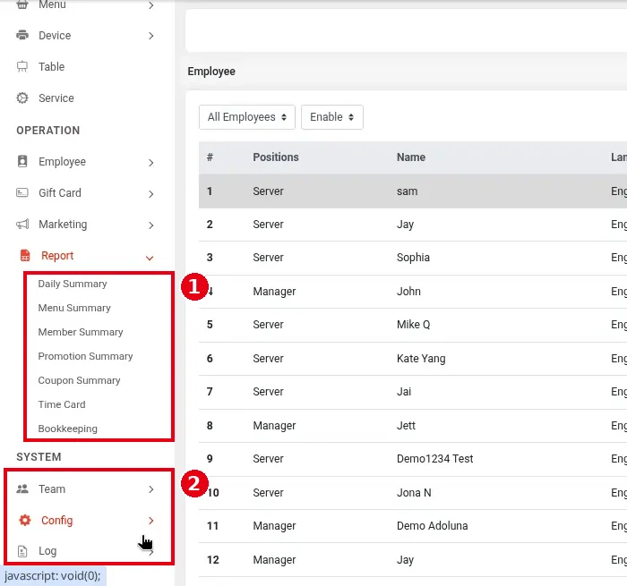Click the Gift Card icon

22,193
